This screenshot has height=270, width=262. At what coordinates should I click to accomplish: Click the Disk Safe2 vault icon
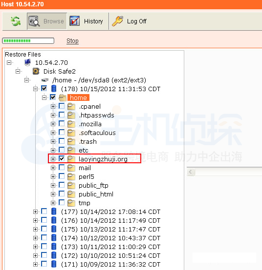pos(36,71)
